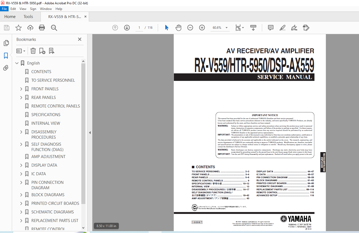
Task: Choose the Selection arrow tool
Action: 167,28
